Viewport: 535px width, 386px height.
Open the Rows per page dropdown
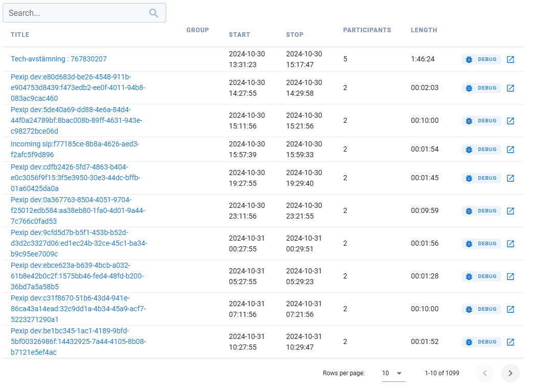[393, 373]
